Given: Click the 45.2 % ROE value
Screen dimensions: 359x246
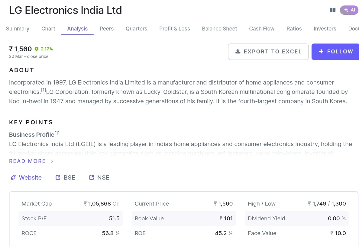Looking at the screenshot, I should pyautogui.click(x=224, y=233).
